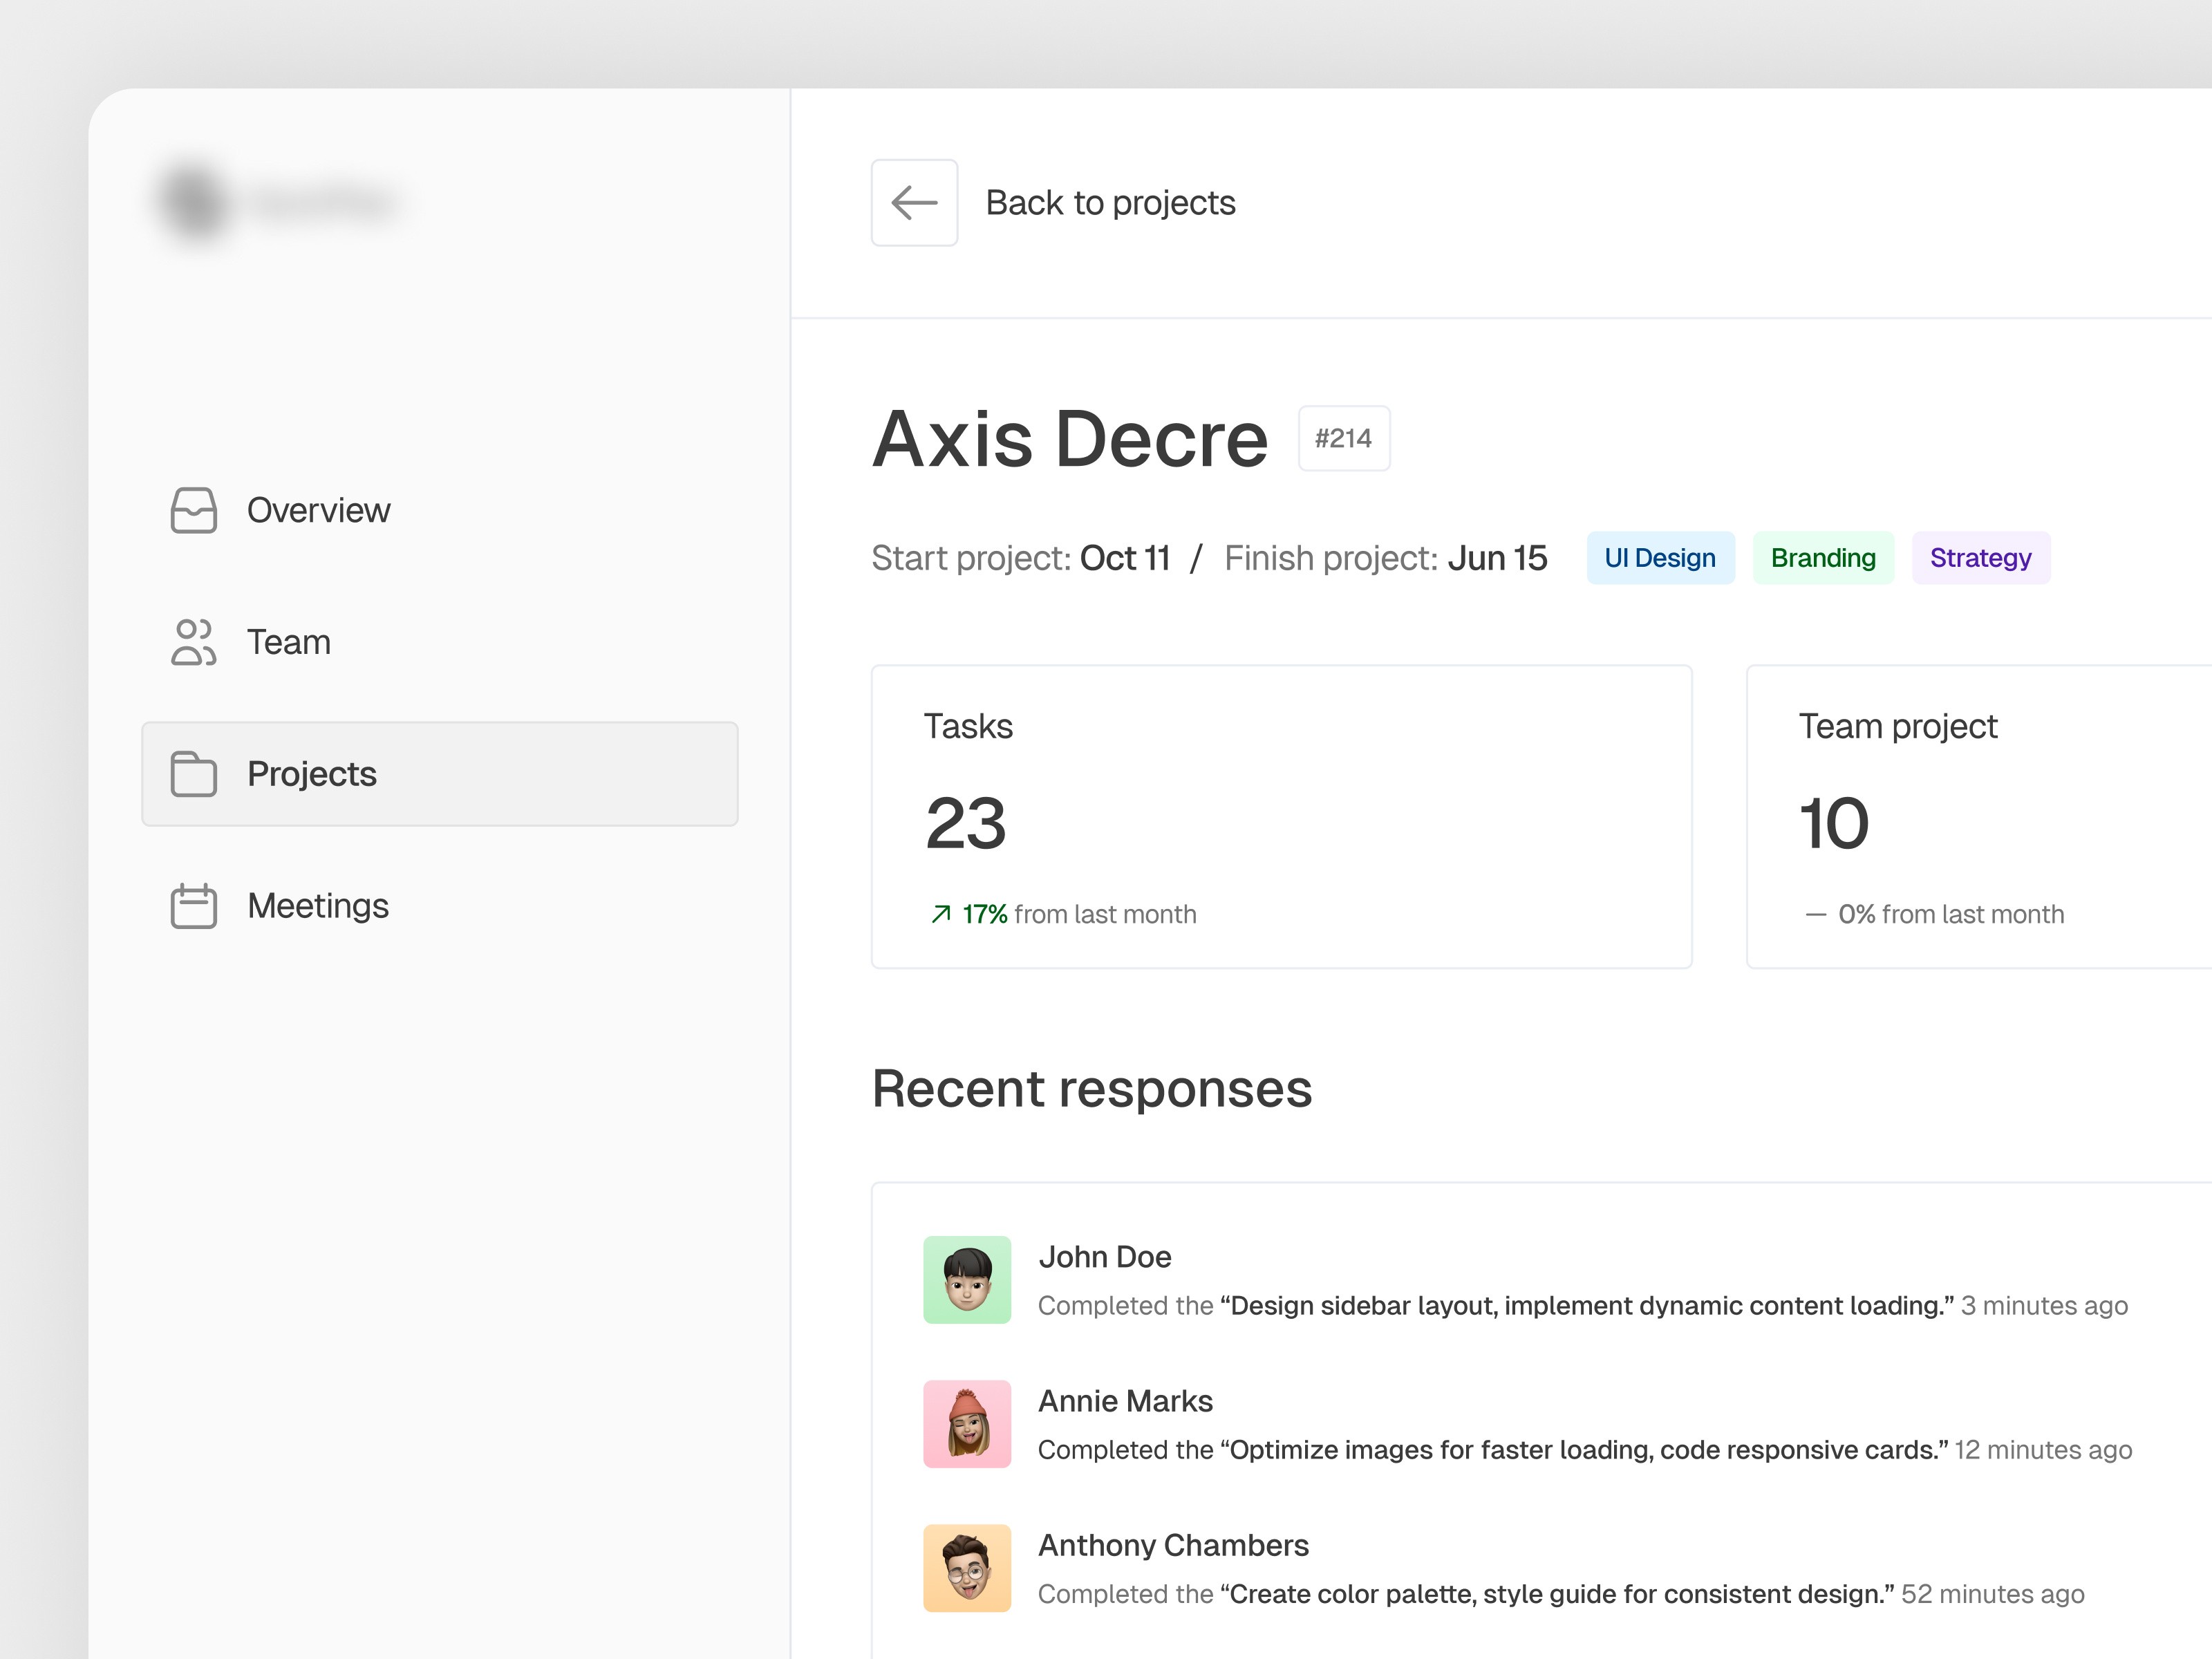Click the green upward trend arrow icon
The image size is (2212, 1659).
point(940,914)
